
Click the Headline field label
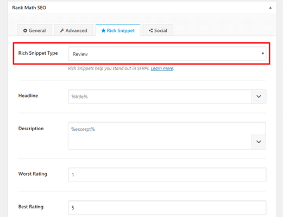(28, 95)
